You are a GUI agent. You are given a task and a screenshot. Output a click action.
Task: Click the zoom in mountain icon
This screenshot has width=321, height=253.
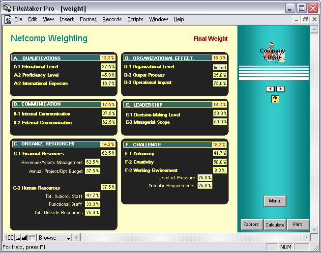24,238
